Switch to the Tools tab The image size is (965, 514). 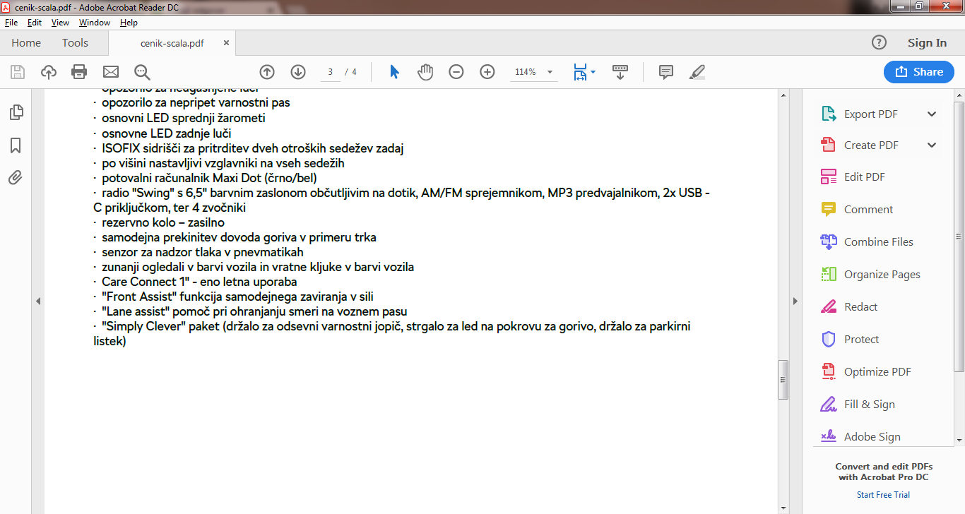[75, 42]
